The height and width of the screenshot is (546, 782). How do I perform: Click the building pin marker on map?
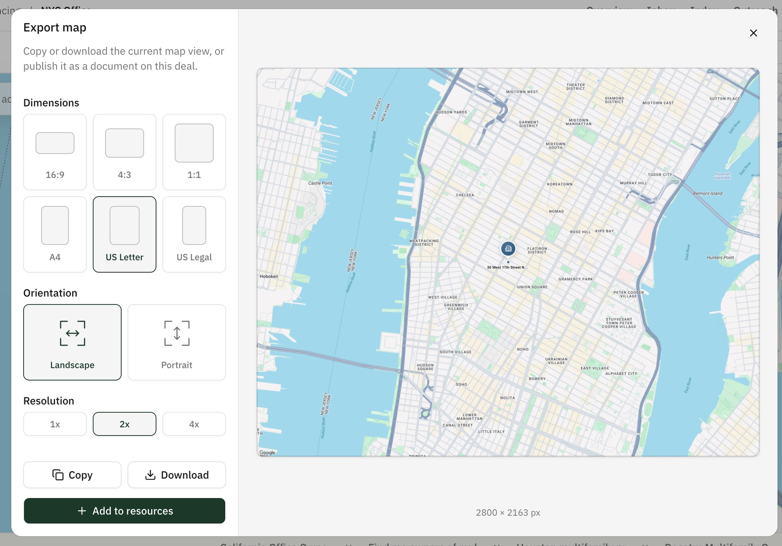point(508,249)
